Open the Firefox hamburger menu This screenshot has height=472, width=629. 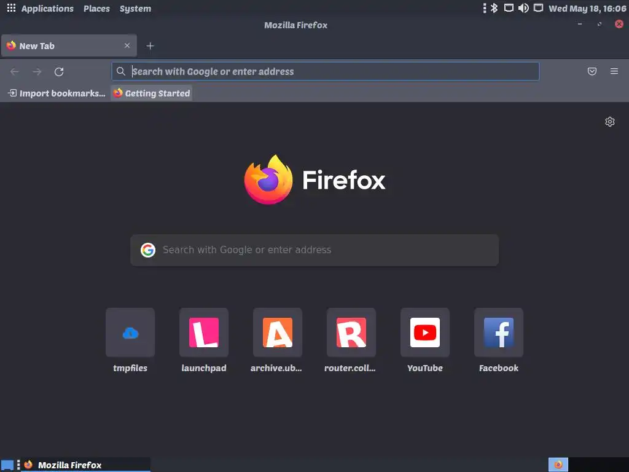(x=614, y=71)
